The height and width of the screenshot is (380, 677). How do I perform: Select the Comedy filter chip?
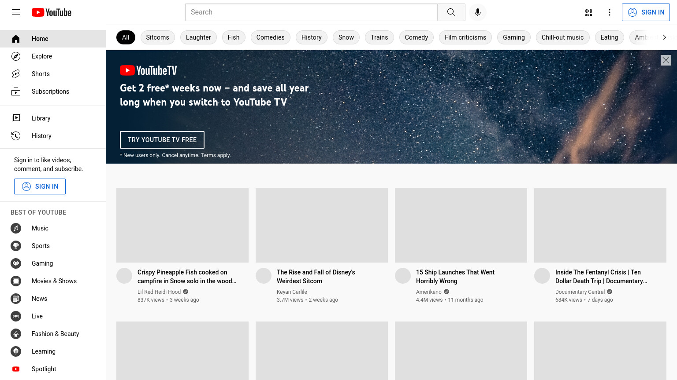pos(417,37)
